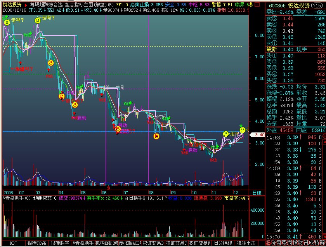Click the 讯 tab in quote panel footer
326x247 pixels.
coord(306,243)
